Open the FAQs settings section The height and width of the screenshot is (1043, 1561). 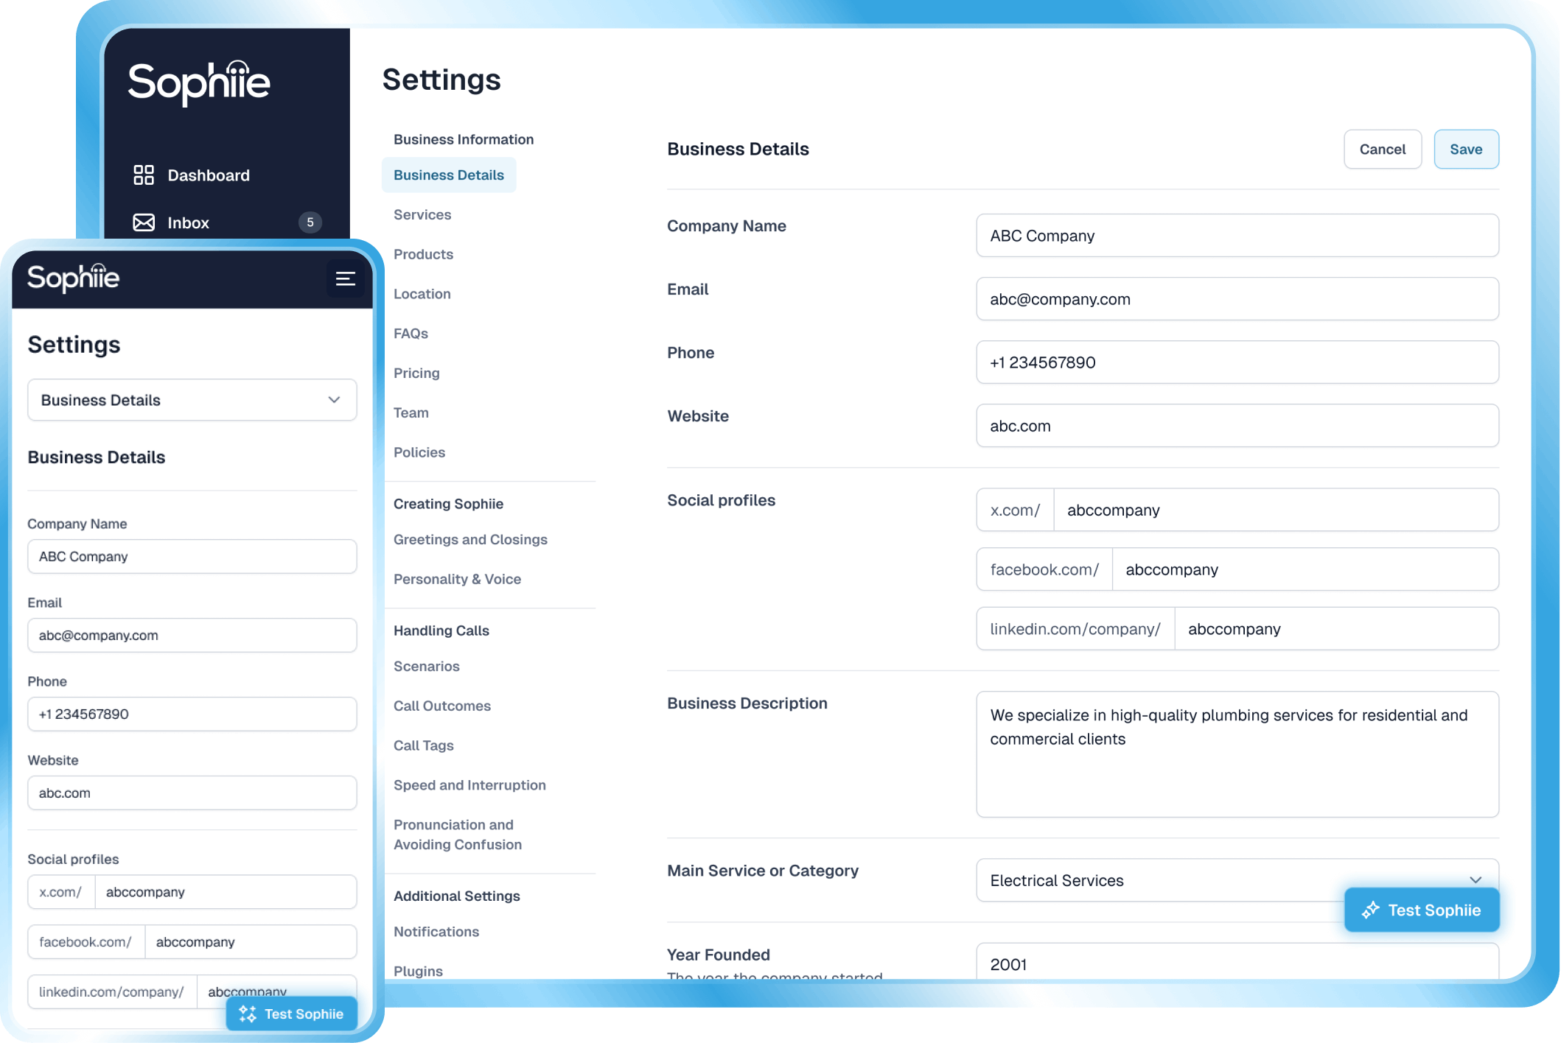pyautogui.click(x=411, y=334)
